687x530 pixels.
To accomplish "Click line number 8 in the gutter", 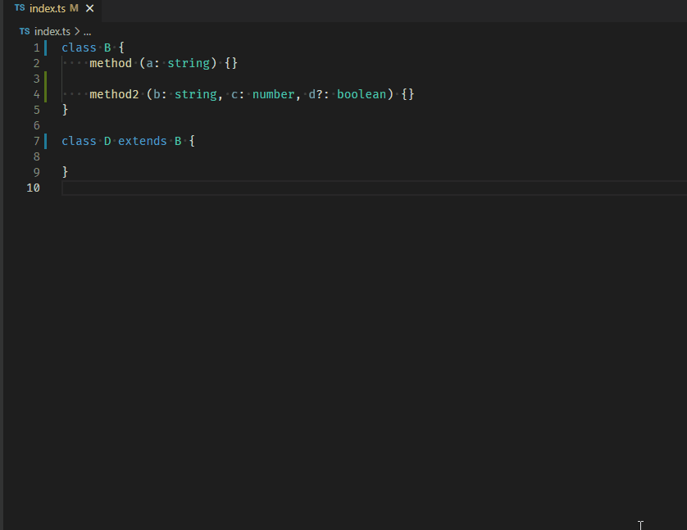I will click(x=36, y=156).
